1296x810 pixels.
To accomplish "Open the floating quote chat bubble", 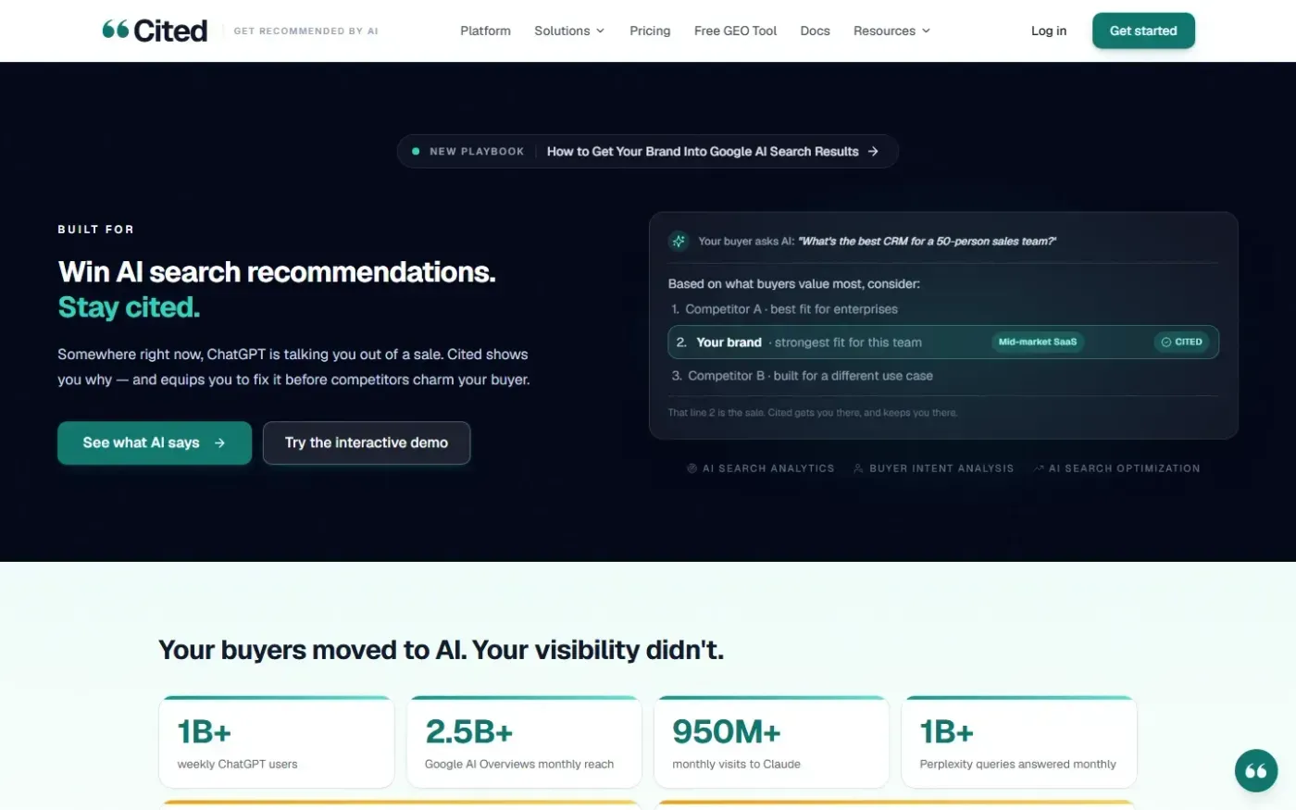I will 1256,770.
